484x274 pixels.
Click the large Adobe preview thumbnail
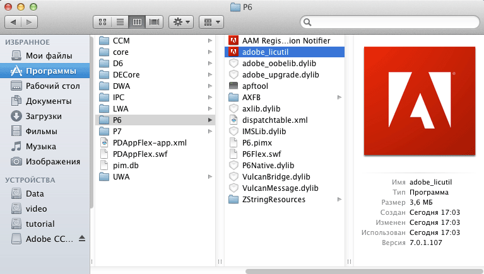pyautogui.click(x=420, y=101)
